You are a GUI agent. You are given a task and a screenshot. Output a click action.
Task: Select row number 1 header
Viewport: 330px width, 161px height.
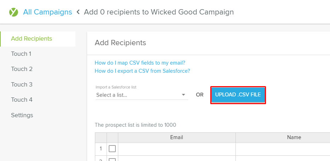click(x=101, y=149)
